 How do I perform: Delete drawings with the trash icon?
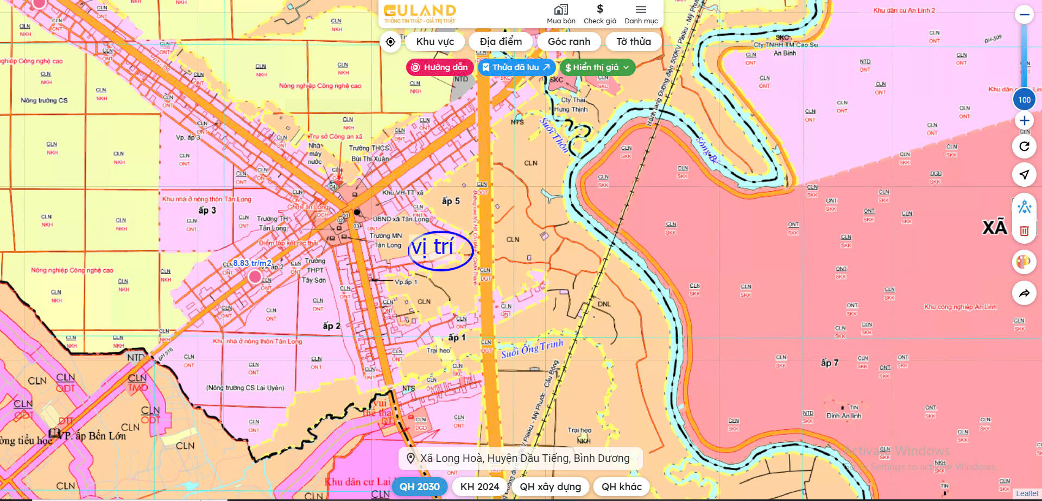1024,231
